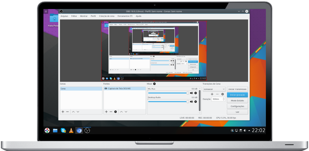The image size is (309, 151).
Task: Select the Cena item in scenes list
Action: [81, 89]
